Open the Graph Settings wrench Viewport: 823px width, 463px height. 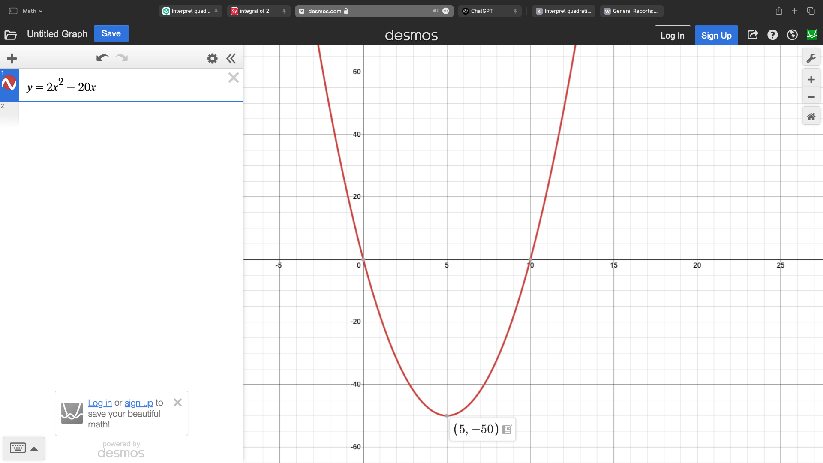[x=811, y=58]
